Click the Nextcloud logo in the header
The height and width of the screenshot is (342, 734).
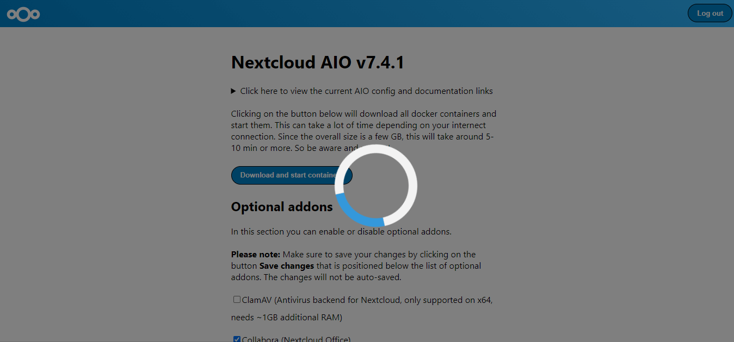[23, 14]
